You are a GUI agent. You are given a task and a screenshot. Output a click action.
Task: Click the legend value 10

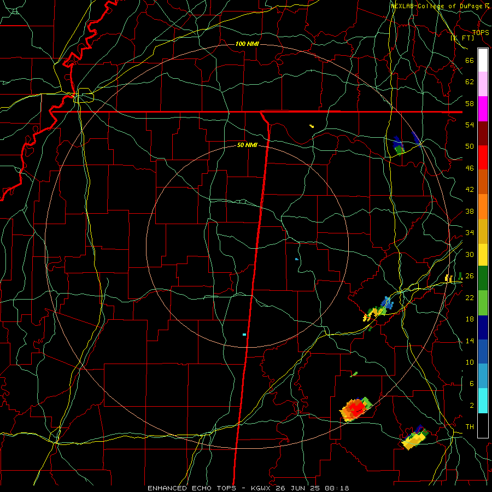[x=470, y=362]
